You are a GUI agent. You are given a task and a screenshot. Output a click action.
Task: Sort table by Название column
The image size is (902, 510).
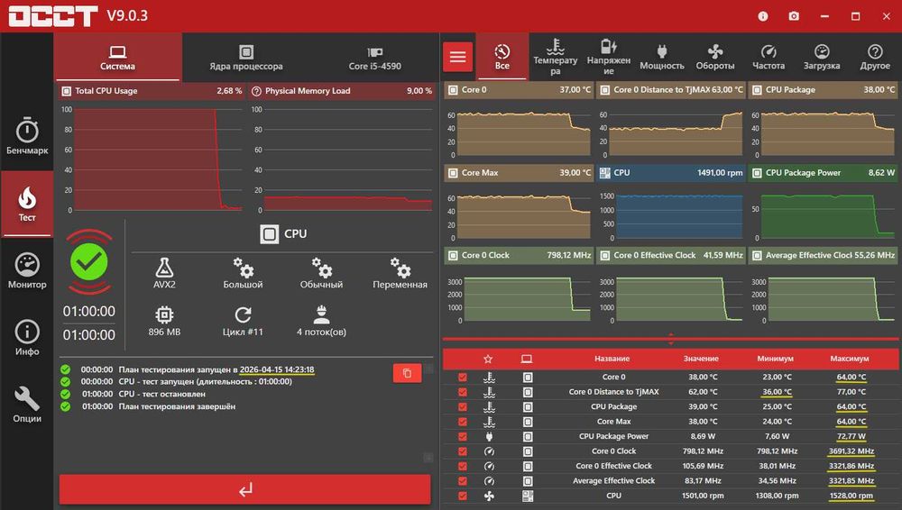(x=612, y=359)
